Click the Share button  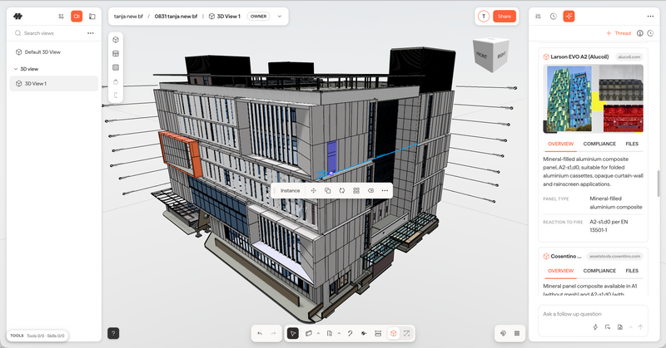click(504, 17)
